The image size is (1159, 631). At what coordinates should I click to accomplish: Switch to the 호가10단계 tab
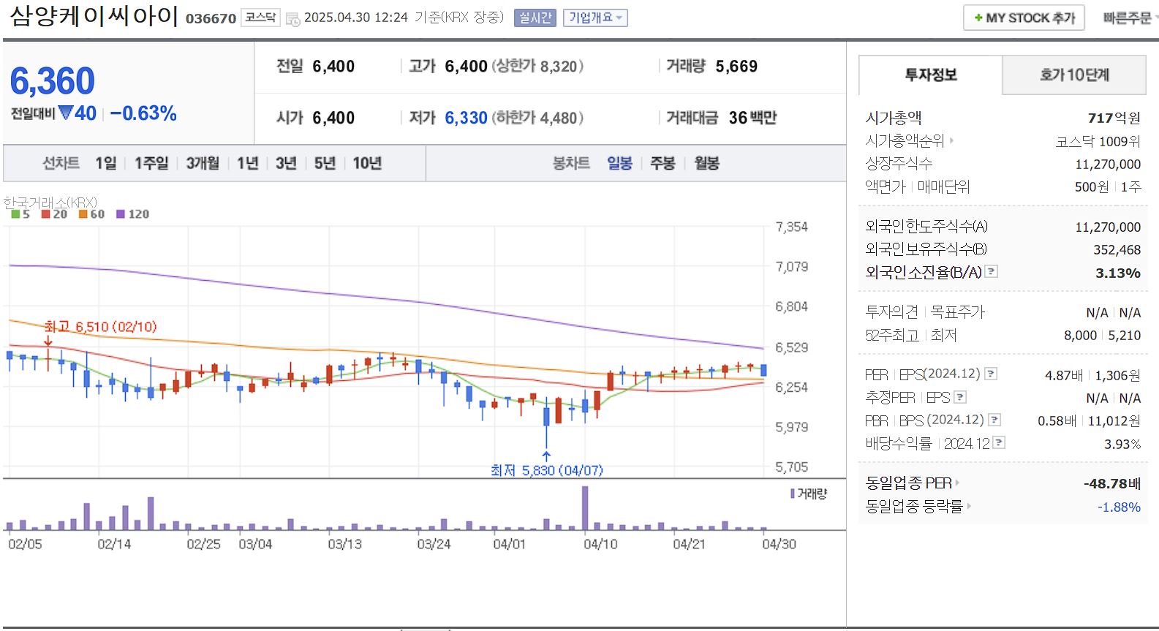[x=1074, y=75]
